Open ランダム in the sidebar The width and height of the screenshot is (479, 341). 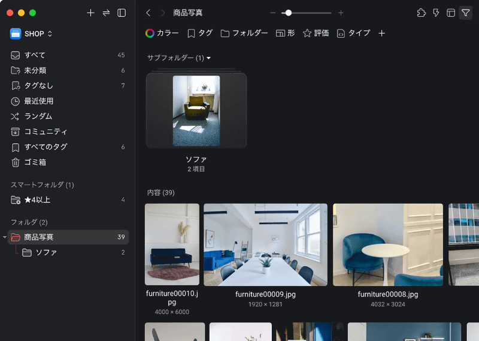click(x=68, y=116)
